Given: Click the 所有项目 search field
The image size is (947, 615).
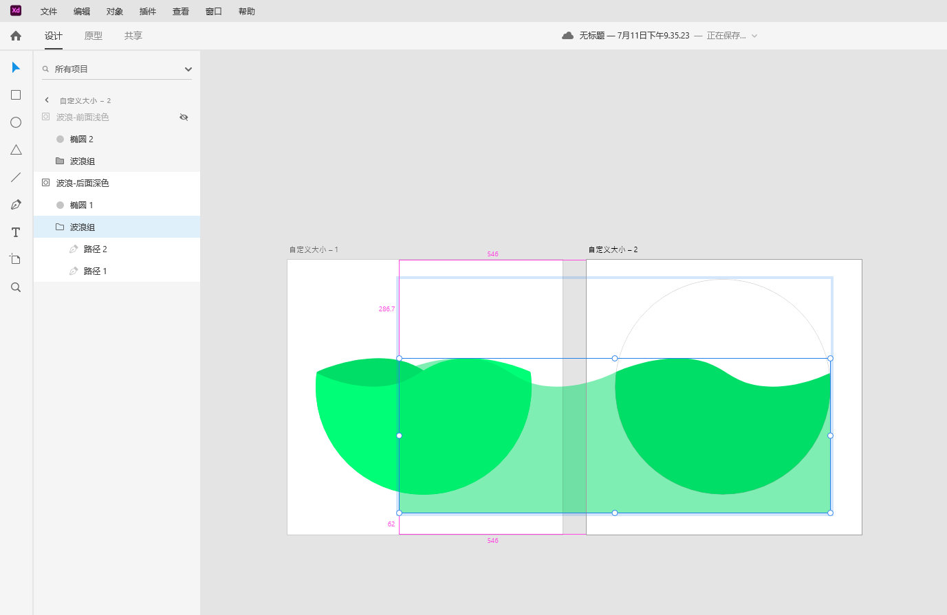Looking at the screenshot, I should click(117, 69).
